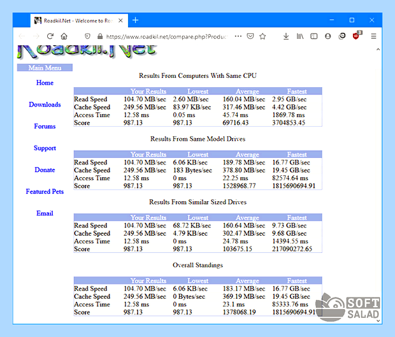
Task: Click the Main Menu header
Action: 45,68
